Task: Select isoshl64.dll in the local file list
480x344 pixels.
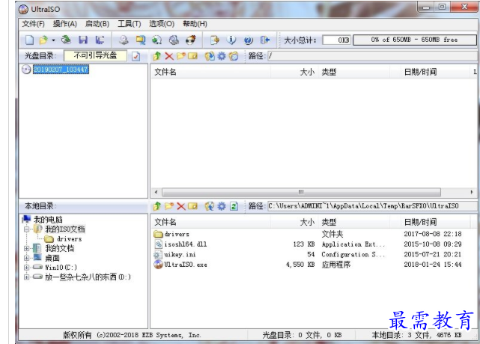Action: pyautogui.click(x=186, y=244)
